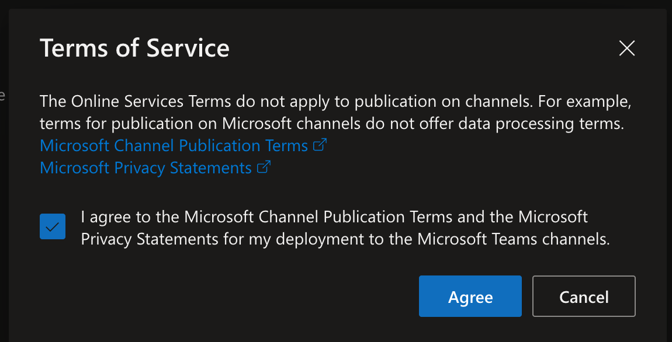This screenshot has width=672, height=342.
Task: Uncheck the agreement checkbox
Action: (x=53, y=226)
